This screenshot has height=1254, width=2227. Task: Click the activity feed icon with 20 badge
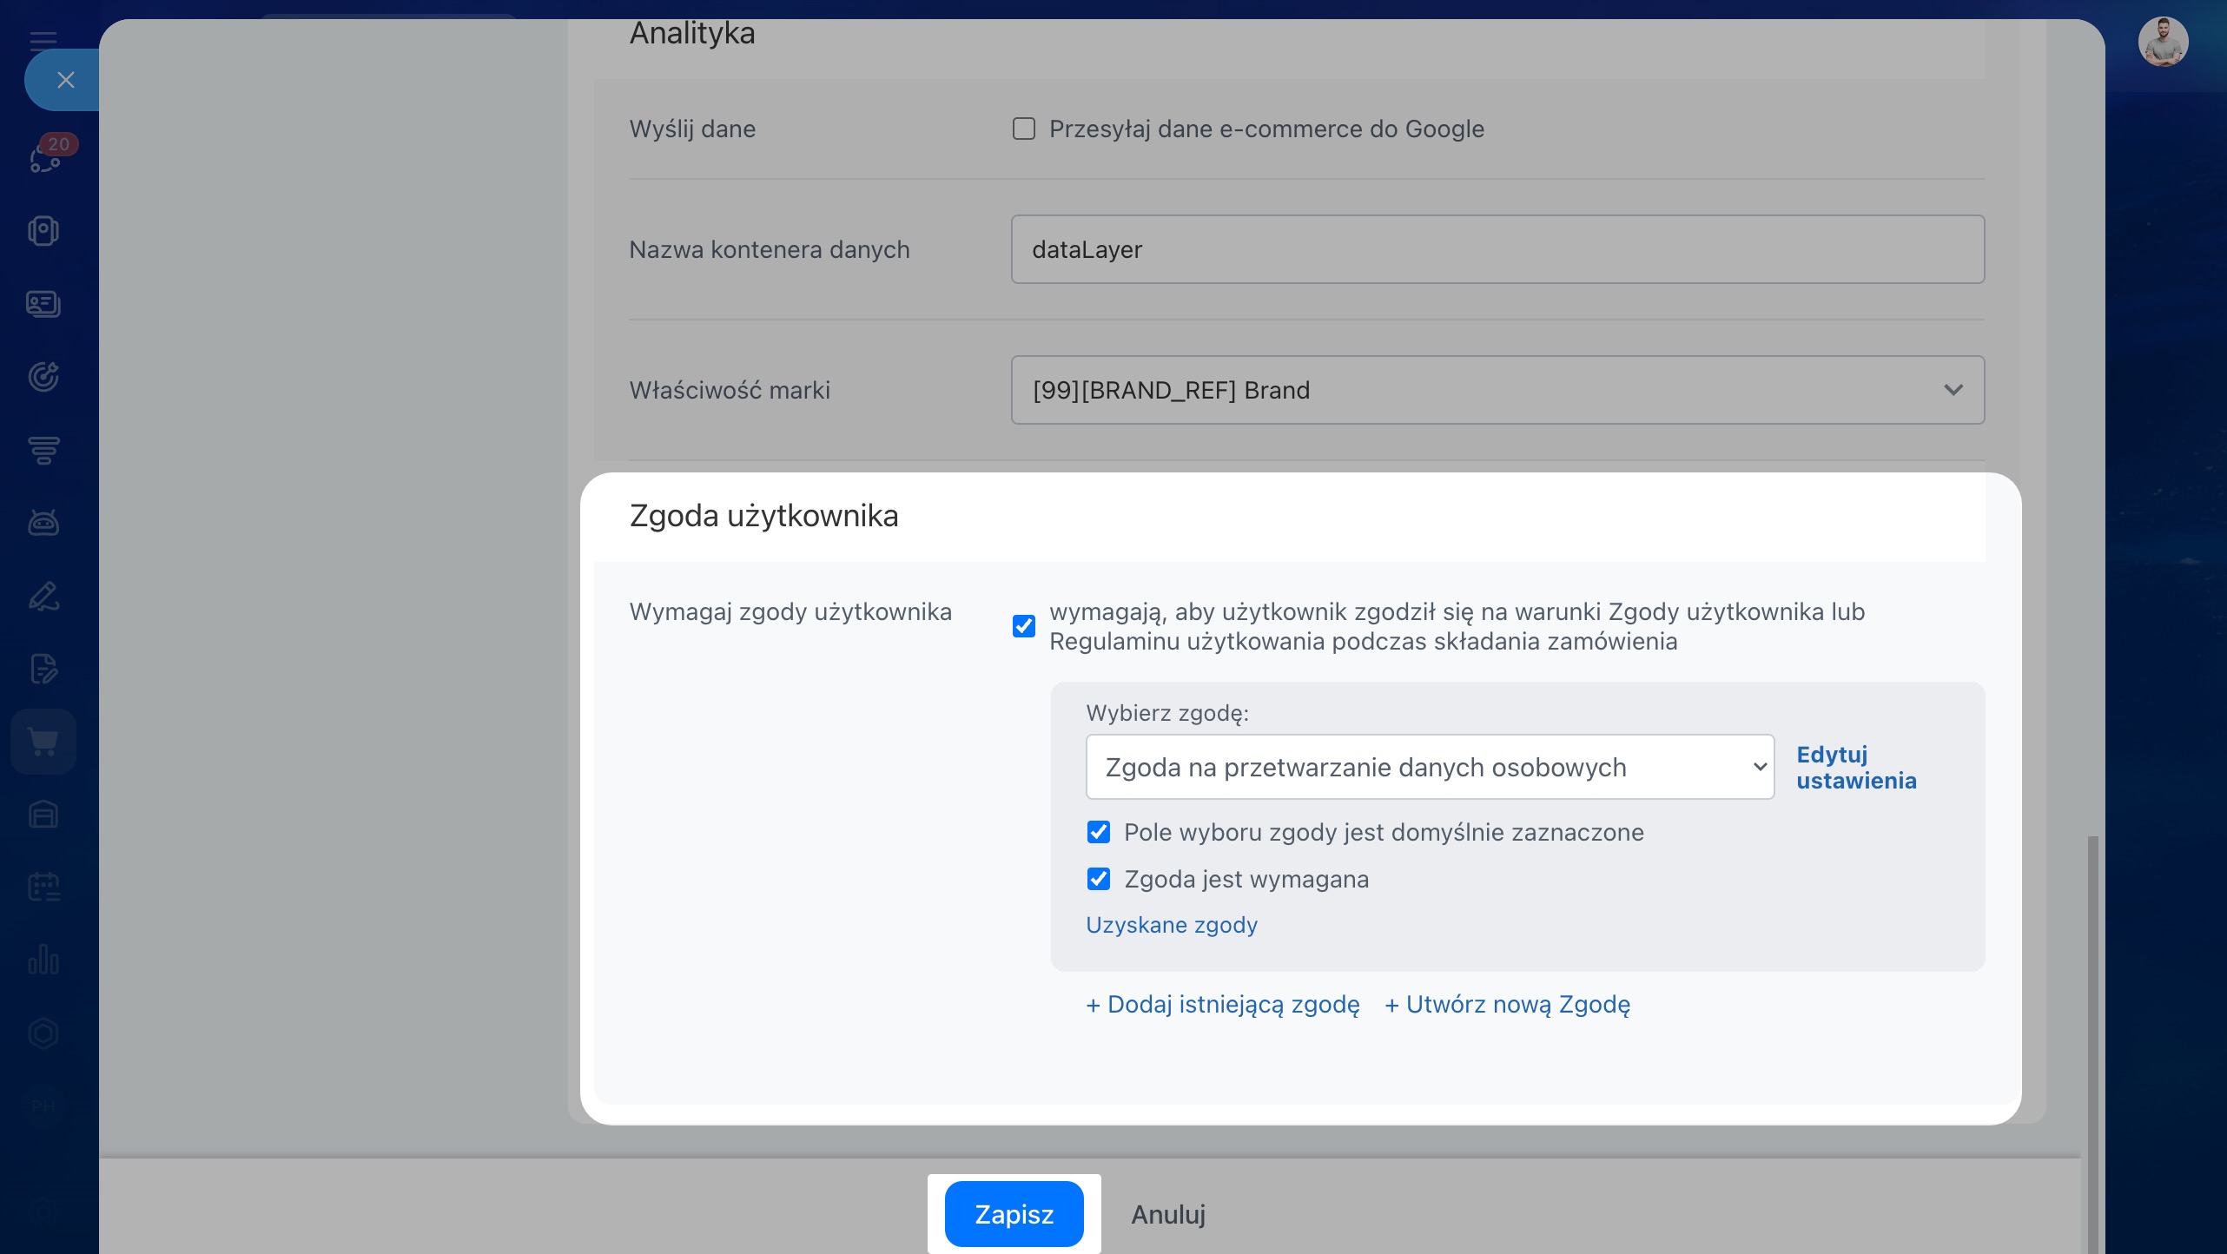45,157
